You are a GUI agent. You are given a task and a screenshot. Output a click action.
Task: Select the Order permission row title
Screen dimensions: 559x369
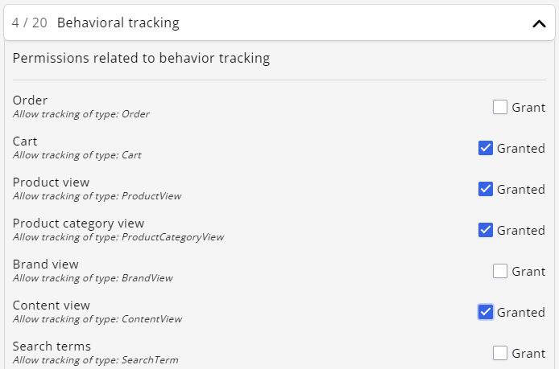tap(30, 100)
